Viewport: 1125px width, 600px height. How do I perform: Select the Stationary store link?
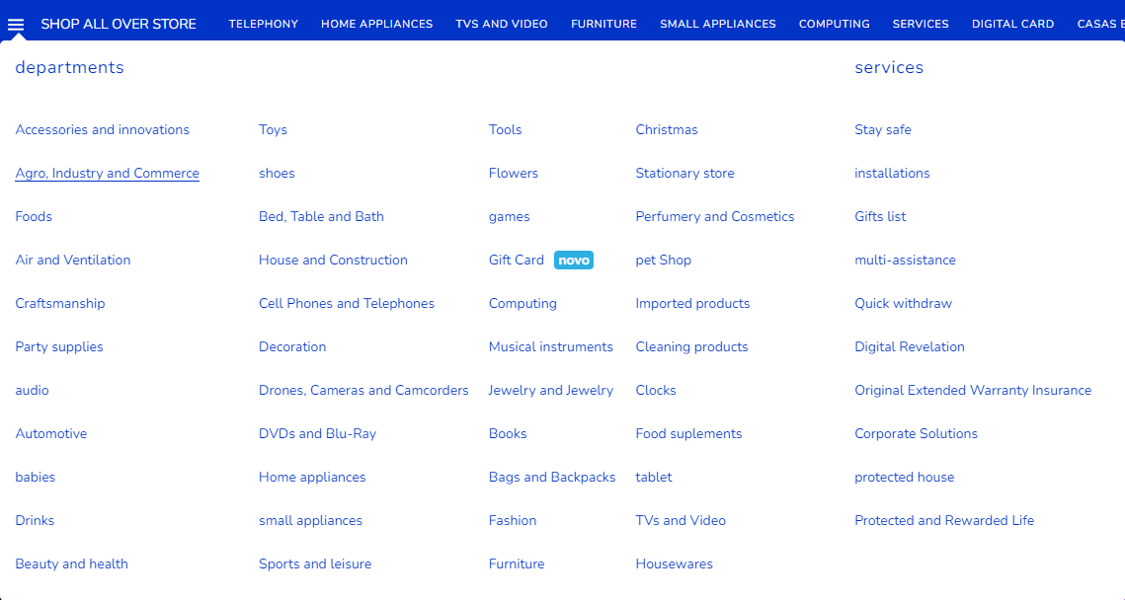tap(685, 174)
